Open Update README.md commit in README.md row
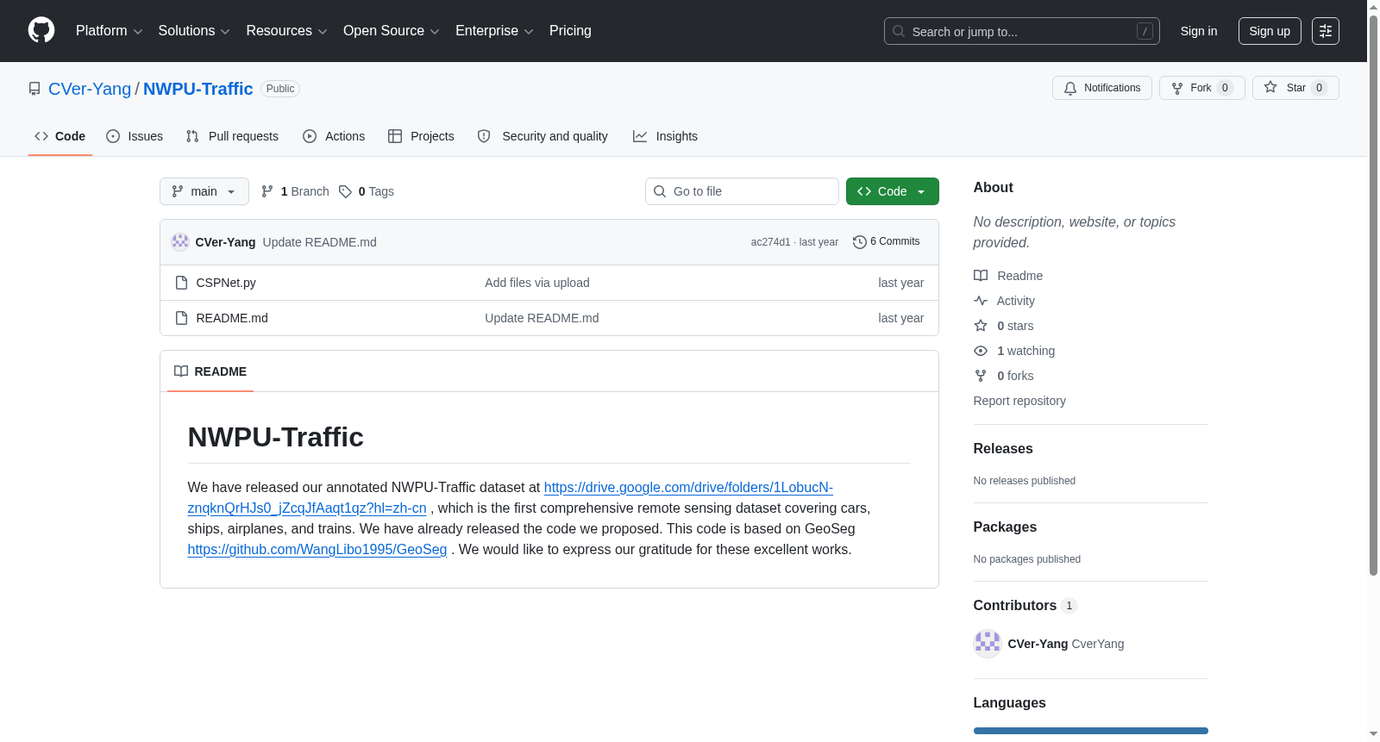Viewport: 1380px width, 742px height. point(542,318)
